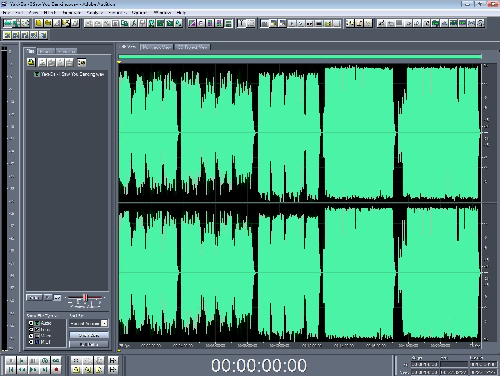The height and width of the screenshot is (376, 500).
Task: Click the Full Paths button
Action: click(x=89, y=344)
